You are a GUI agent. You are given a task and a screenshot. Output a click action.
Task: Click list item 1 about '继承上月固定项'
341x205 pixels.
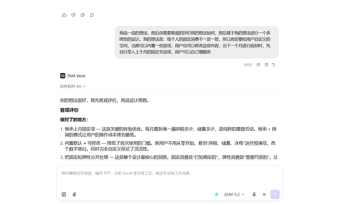click(169, 132)
